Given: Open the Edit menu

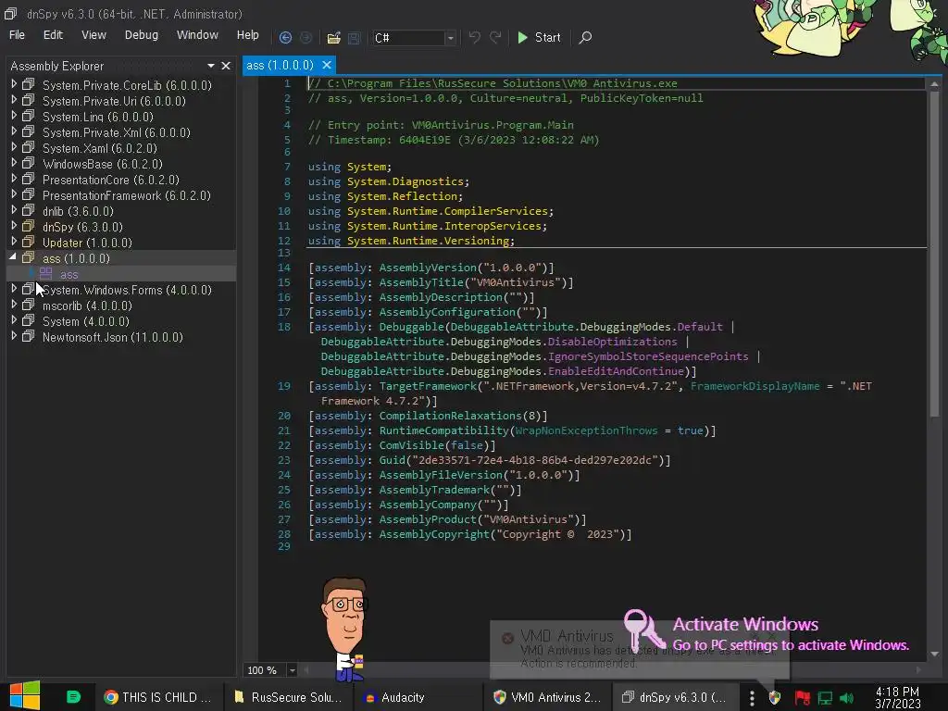Looking at the screenshot, I should [53, 35].
